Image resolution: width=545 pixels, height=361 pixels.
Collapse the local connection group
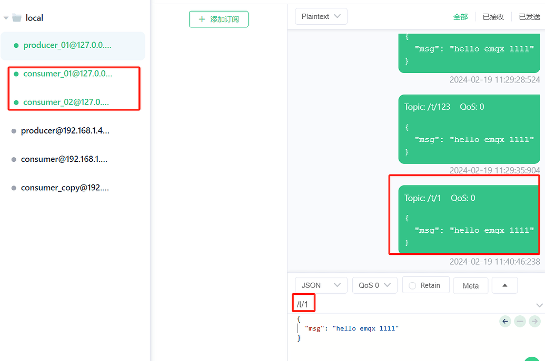click(x=6, y=18)
